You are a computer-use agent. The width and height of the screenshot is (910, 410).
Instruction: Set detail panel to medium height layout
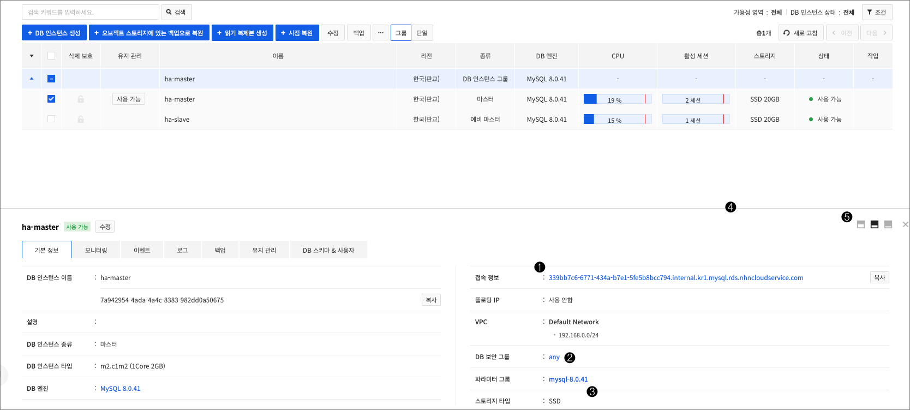pos(875,224)
